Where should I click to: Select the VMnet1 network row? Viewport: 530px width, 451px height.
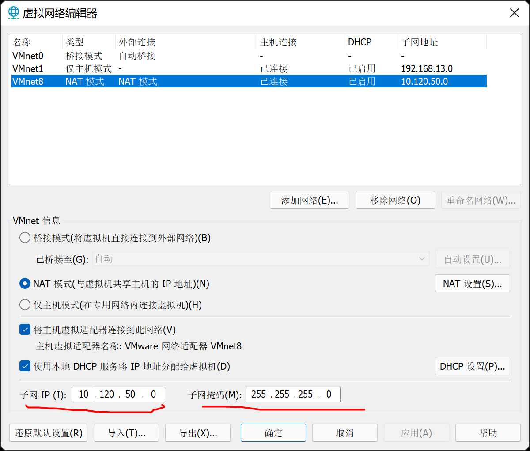(x=249, y=68)
